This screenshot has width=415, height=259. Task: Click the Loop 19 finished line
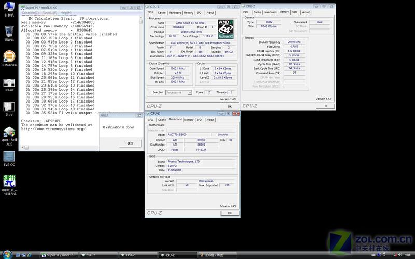(59, 109)
